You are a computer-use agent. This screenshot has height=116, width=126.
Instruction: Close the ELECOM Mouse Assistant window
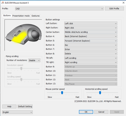pyautogui.click(x=123, y=3)
